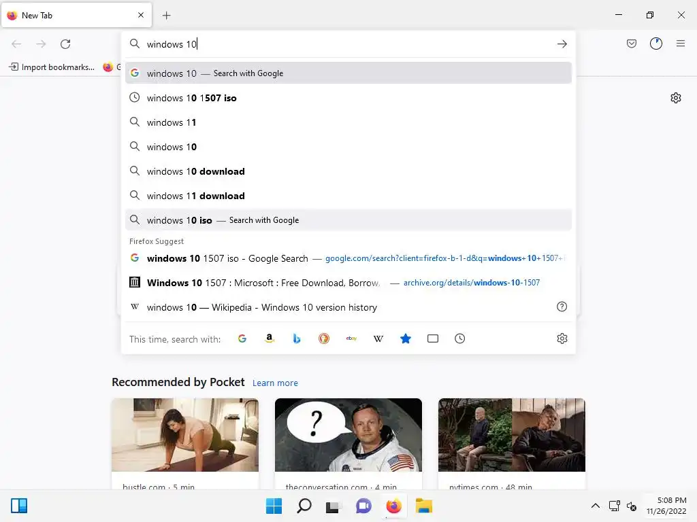Search this time with eBay icon
Image resolution: width=697 pixels, height=522 pixels.
351,338
